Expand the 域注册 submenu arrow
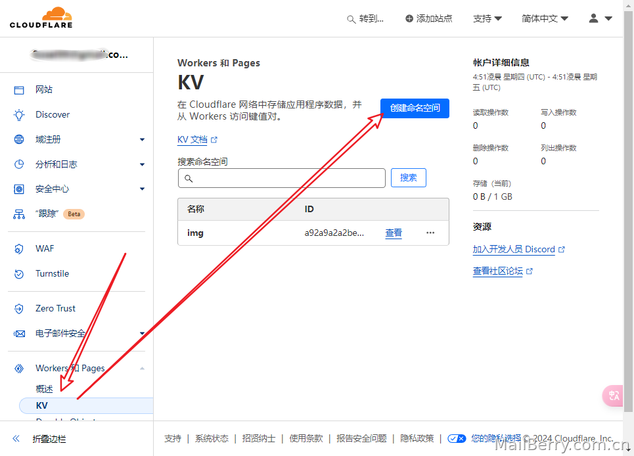The height and width of the screenshot is (456, 634). (x=142, y=139)
